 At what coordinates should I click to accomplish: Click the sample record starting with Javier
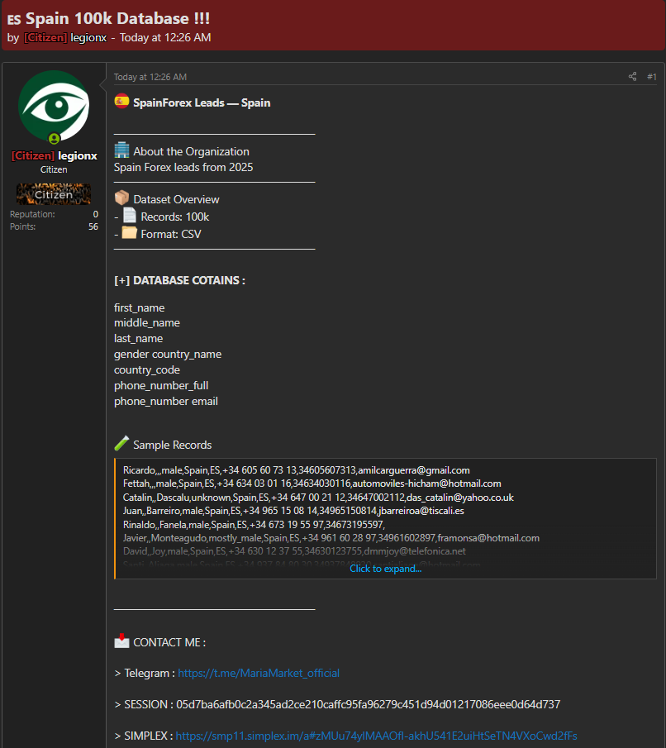coord(331,538)
